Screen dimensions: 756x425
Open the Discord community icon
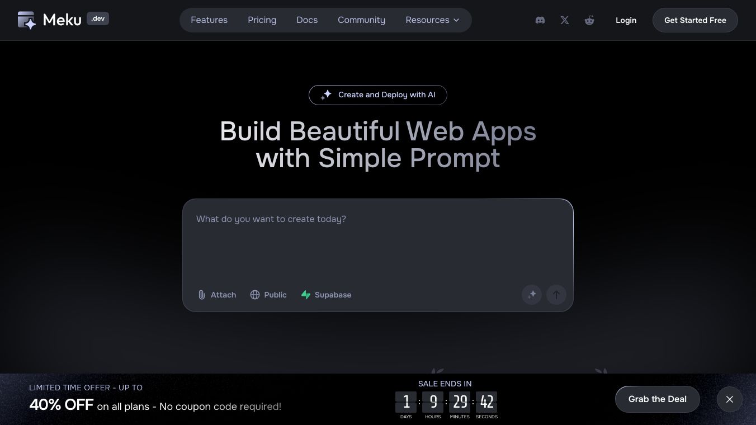(540, 20)
